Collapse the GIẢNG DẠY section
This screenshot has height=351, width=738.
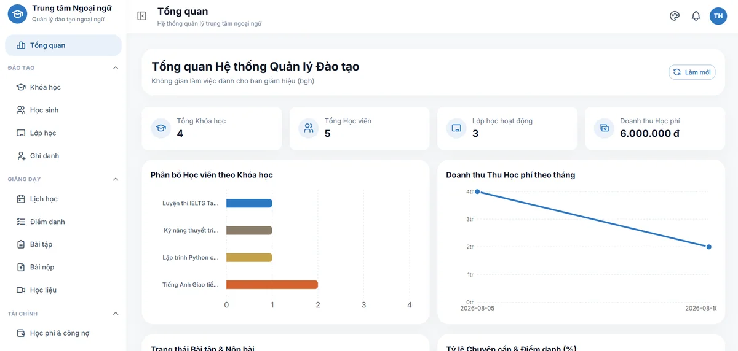click(x=116, y=179)
